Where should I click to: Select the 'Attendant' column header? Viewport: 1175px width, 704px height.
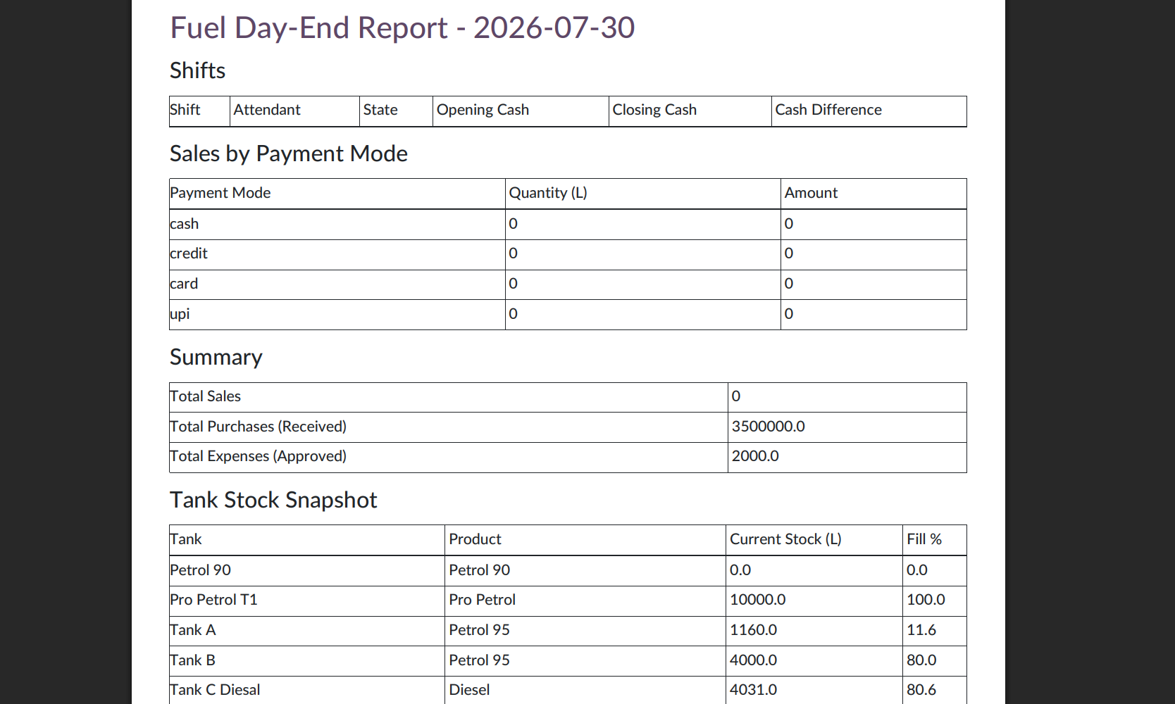pyautogui.click(x=267, y=110)
